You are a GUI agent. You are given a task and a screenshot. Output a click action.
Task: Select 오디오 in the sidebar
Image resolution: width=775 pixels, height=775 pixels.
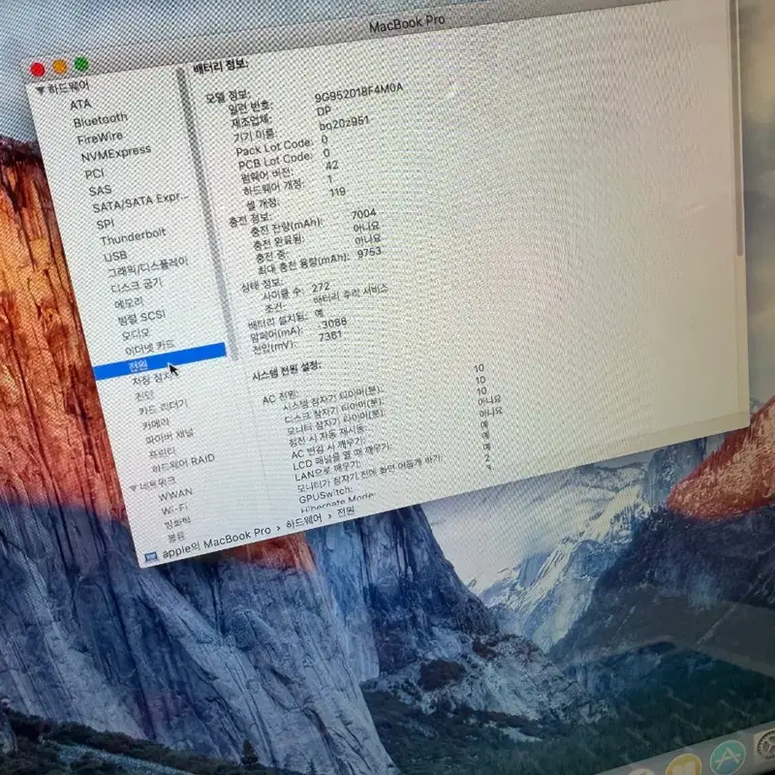[x=136, y=333]
